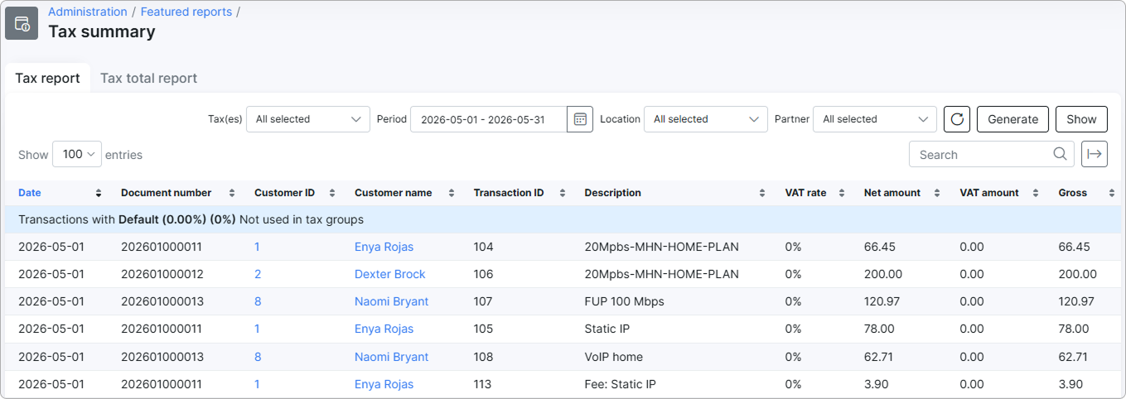Open customer ID 1 in transaction 113 row
1126x399 pixels.
click(x=257, y=384)
